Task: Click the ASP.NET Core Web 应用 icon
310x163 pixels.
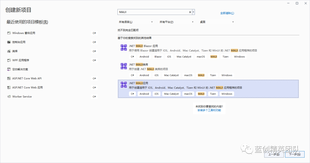Action: coord(9,87)
